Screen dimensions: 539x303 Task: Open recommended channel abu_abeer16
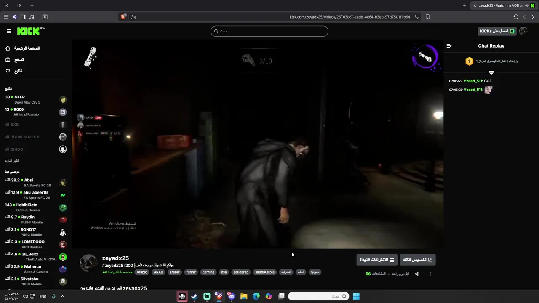tap(36, 195)
